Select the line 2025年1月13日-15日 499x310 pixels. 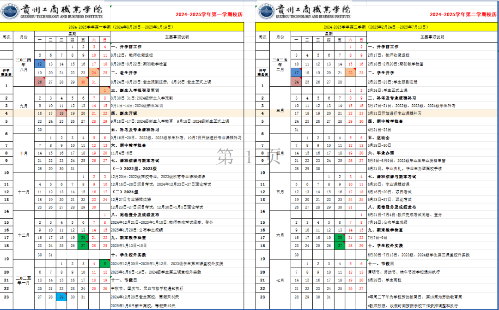coord(128,245)
